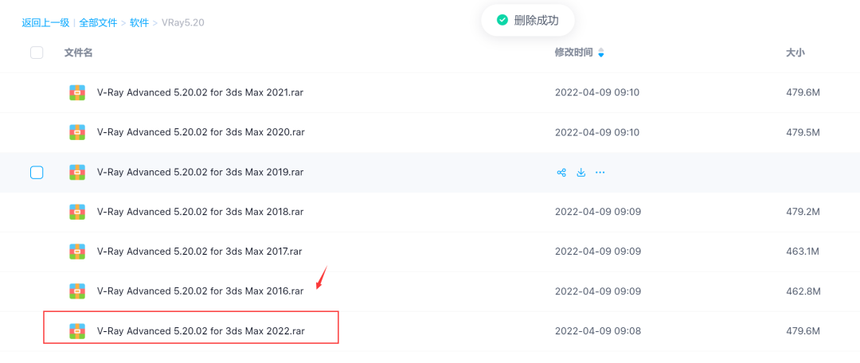Click the share icon on the 2019 row
The height and width of the screenshot is (363, 860).
coord(561,172)
